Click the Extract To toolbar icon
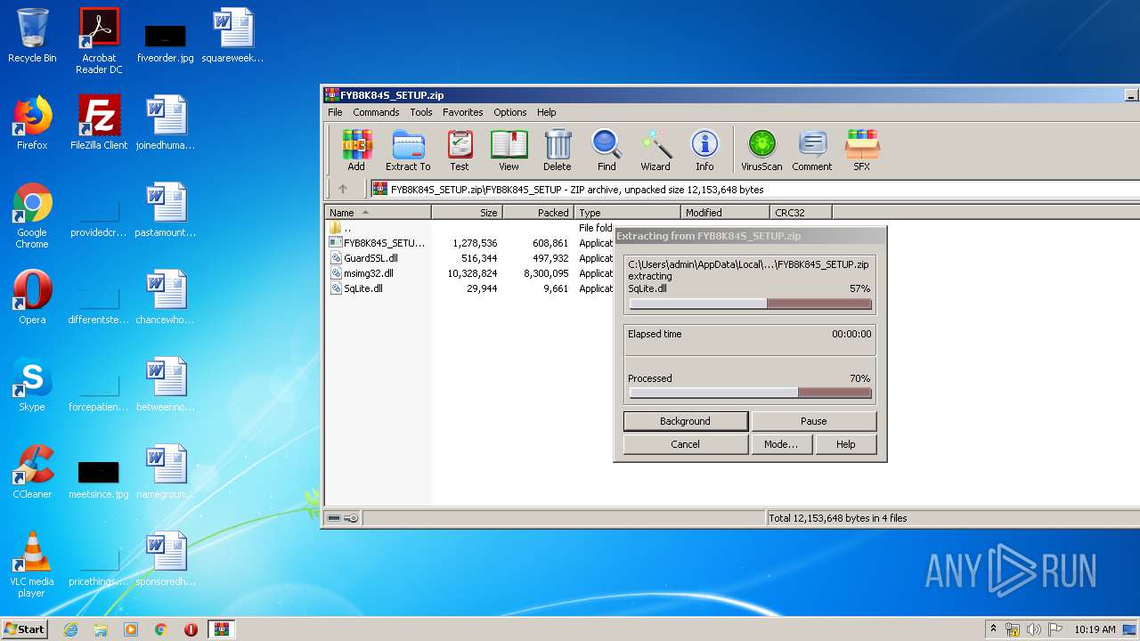Viewport: 1140px width, 641px height. click(408, 150)
